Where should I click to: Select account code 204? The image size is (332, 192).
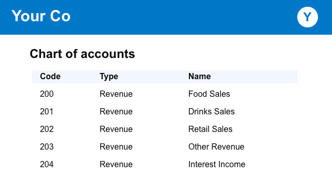pos(47,165)
